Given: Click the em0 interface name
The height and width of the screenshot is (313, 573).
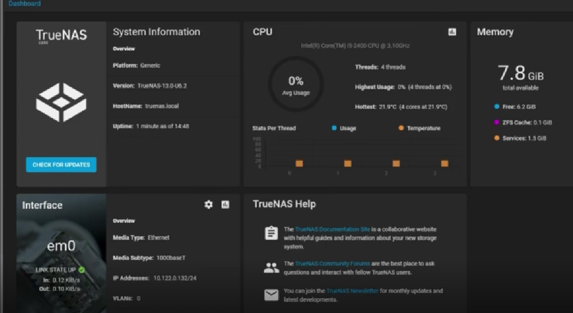Looking at the screenshot, I should [62, 246].
